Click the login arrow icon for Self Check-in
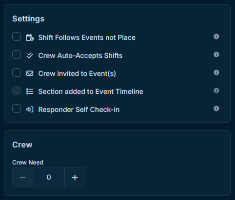 click(x=30, y=109)
